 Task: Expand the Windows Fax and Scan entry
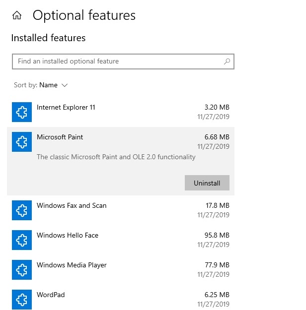coord(72,206)
